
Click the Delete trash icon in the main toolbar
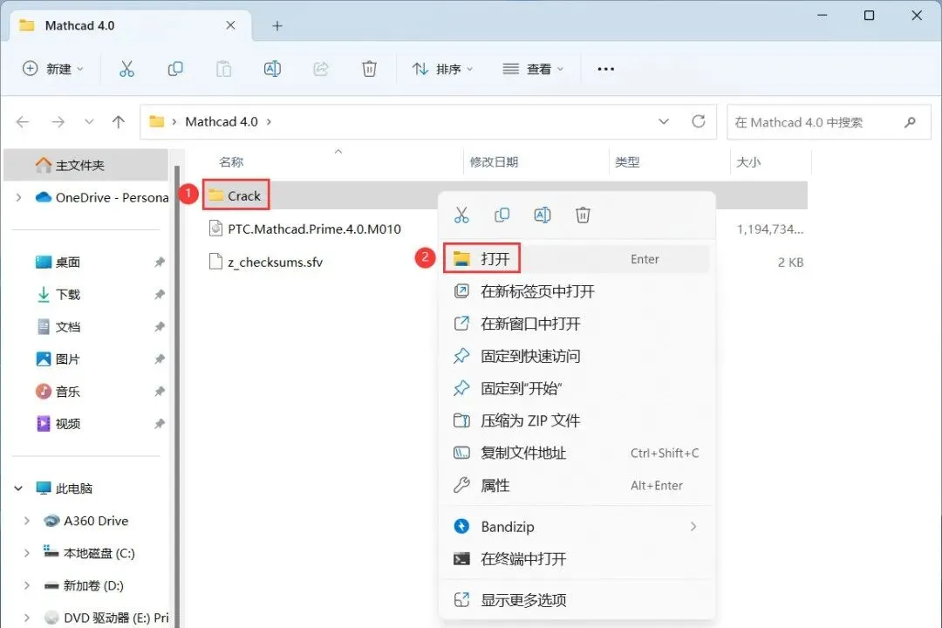point(369,69)
